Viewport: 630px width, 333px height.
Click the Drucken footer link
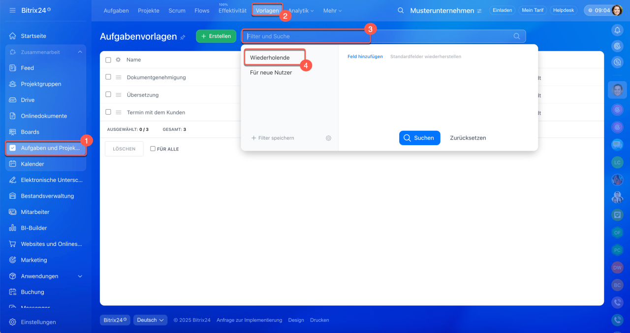point(319,320)
